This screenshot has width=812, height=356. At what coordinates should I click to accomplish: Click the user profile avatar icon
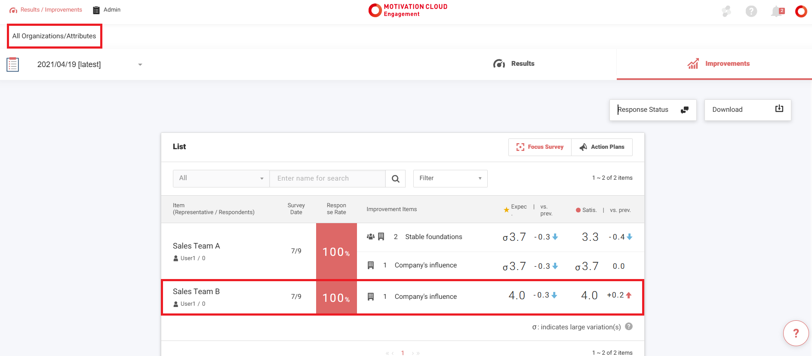point(801,11)
